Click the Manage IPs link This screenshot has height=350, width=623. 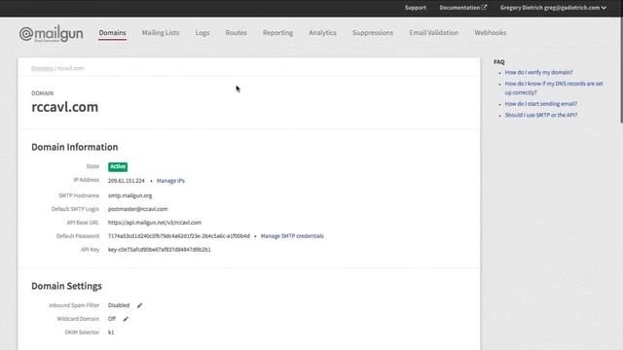tap(170, 181)
